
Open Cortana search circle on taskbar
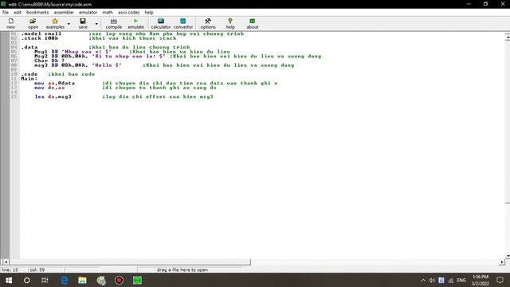click(26, 280)
